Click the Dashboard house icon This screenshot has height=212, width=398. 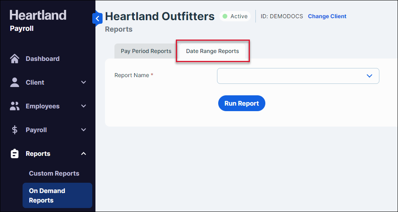click(x=15, y=59)
